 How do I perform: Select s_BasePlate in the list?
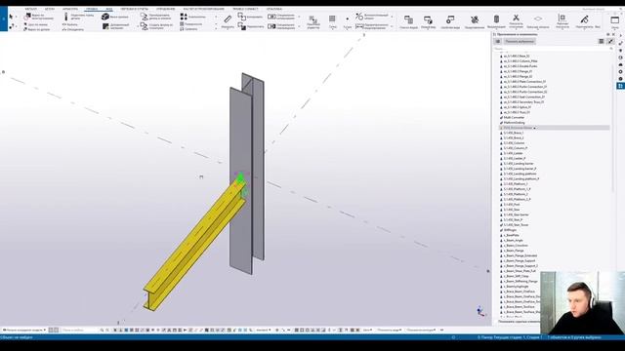click(511, 235)
